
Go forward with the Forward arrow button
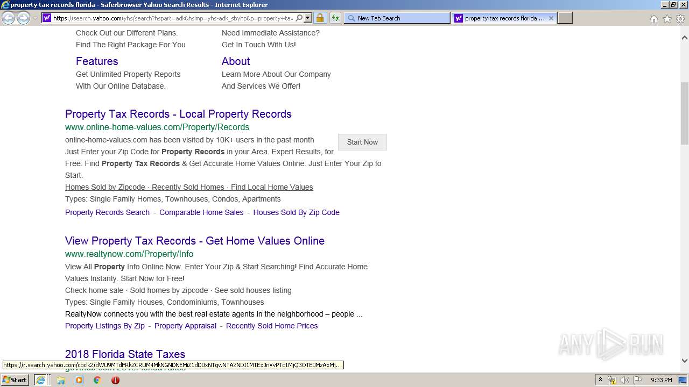click(x=23, y=18)
